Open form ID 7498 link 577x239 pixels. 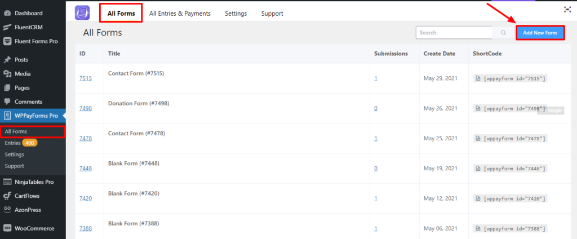click(85, 108)
